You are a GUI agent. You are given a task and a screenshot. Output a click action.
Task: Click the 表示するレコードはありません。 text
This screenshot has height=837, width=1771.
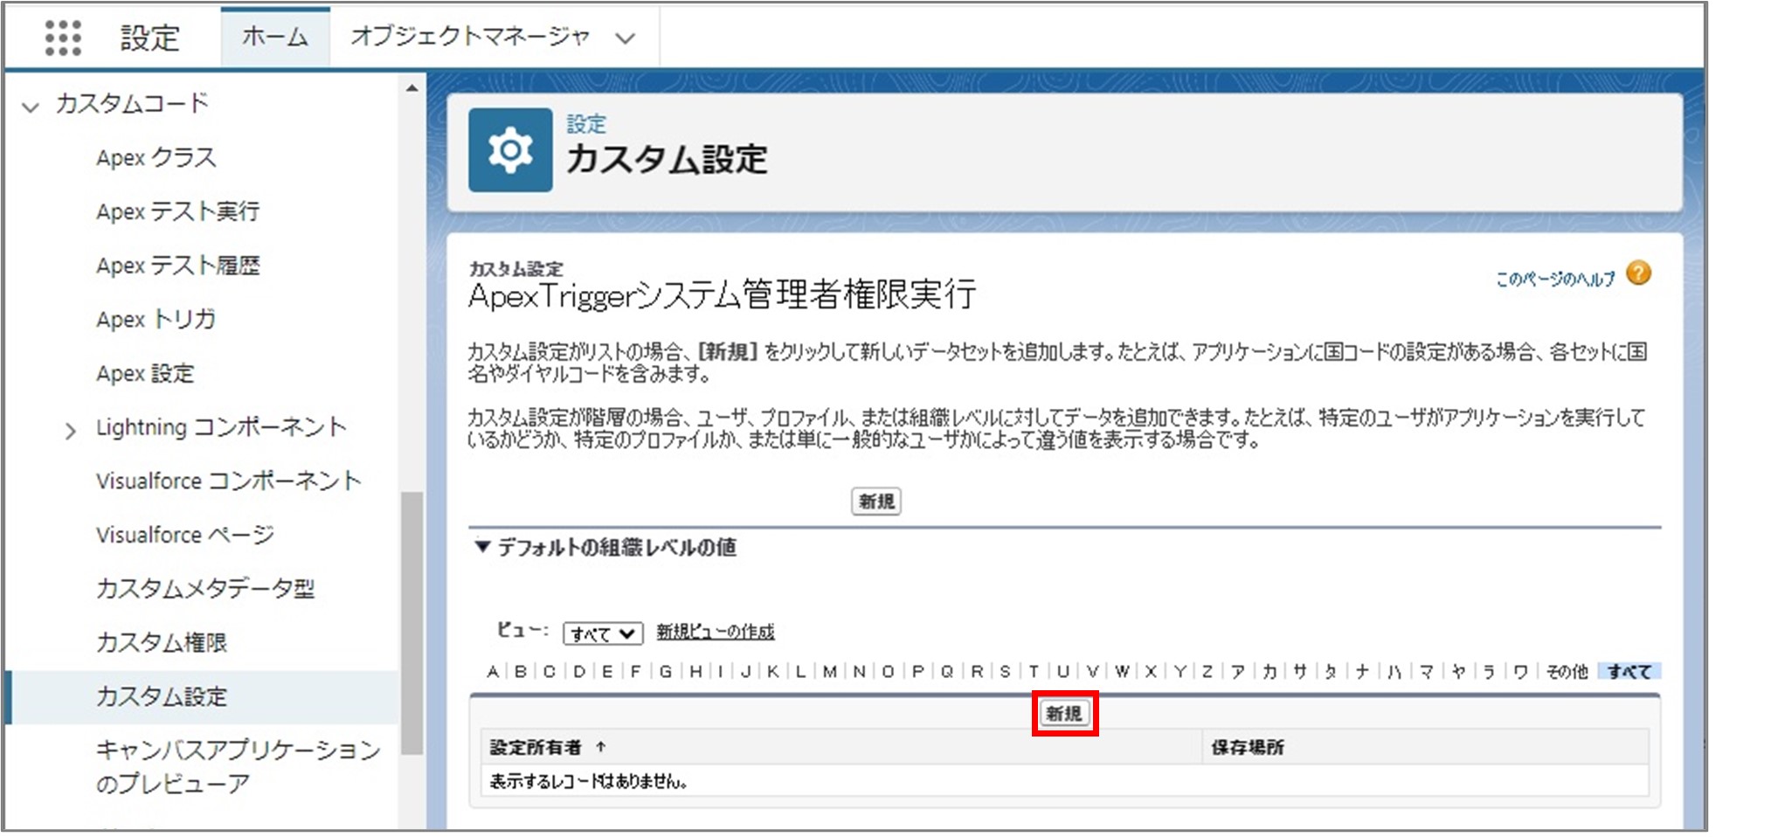point(588,782)
